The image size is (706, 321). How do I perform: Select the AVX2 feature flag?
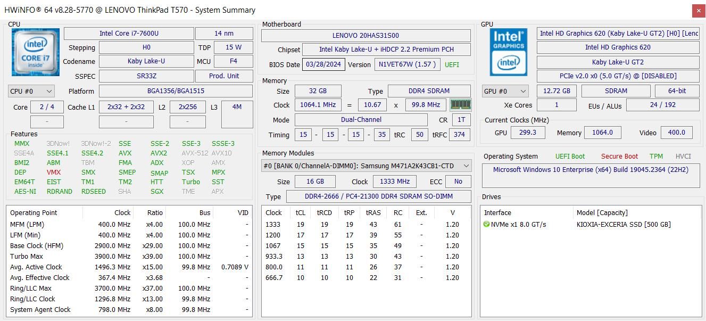(159, 153)
